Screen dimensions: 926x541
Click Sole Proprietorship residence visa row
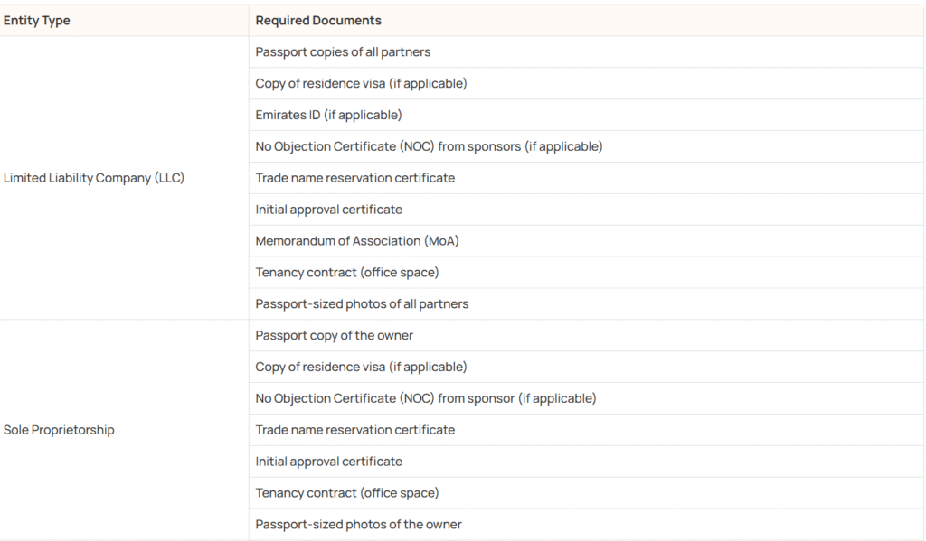[586, 367]
